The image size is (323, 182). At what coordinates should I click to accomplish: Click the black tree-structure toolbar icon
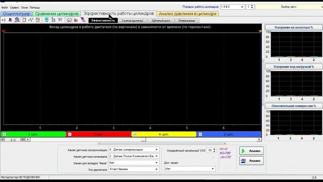pos(53,20)
